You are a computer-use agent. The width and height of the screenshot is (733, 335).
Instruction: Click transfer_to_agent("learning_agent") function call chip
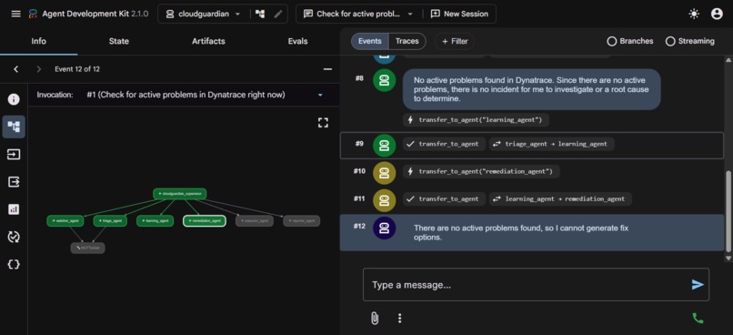click(476, 120)
